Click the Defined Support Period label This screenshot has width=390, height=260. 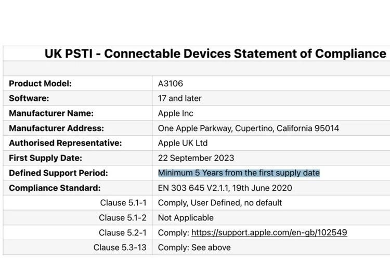(x=58, y=173)
